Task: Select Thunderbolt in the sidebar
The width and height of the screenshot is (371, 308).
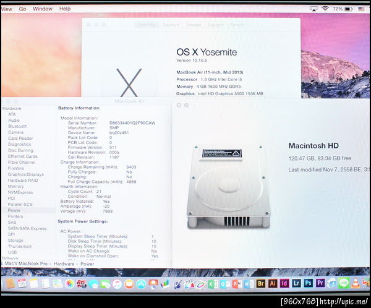Action: click(20, 246)
